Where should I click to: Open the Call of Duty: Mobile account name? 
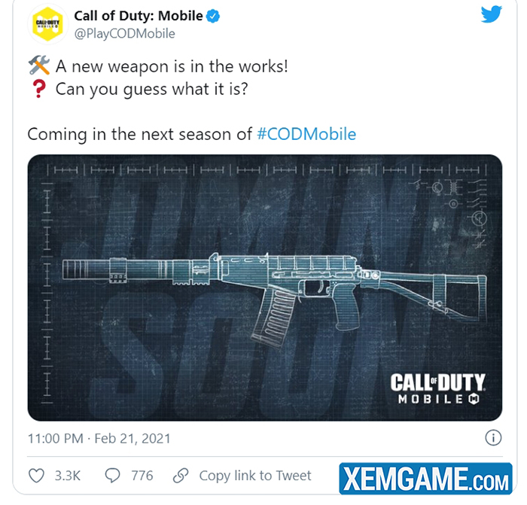(138, 16)
